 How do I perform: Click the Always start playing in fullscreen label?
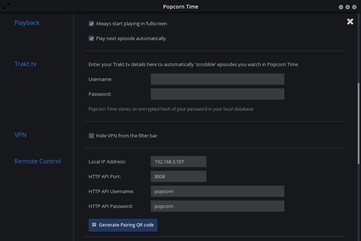coord(132,23)
